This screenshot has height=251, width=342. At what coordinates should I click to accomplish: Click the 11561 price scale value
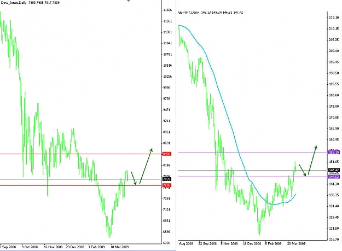click(x=167, y=21)
